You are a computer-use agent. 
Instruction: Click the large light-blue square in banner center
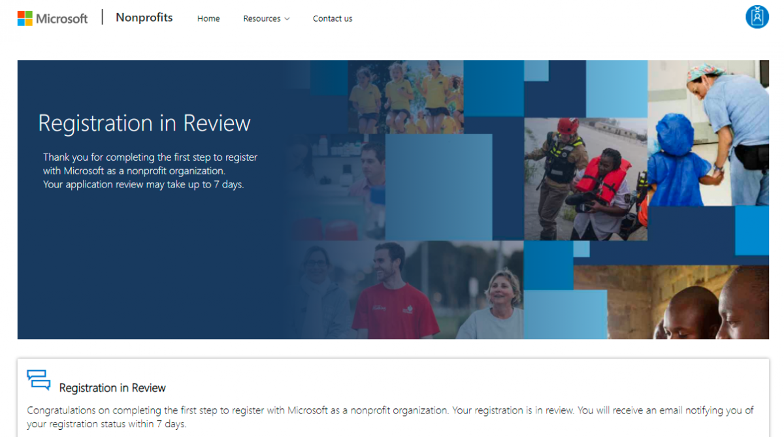438,187
